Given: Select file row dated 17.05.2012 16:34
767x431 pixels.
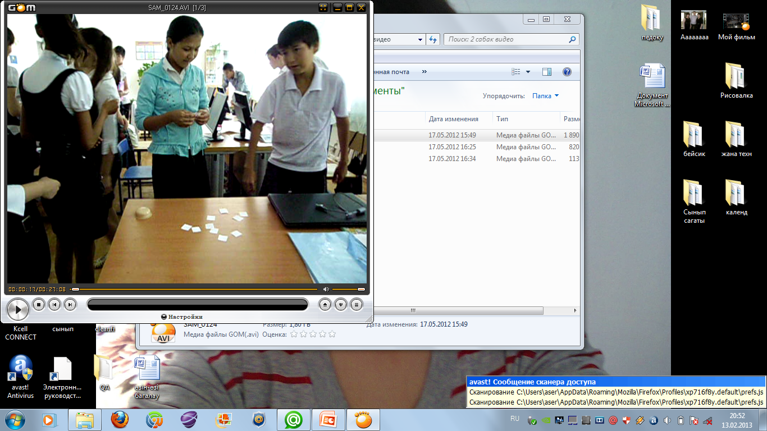Looking at the screenshot, I should pos(476,159).
